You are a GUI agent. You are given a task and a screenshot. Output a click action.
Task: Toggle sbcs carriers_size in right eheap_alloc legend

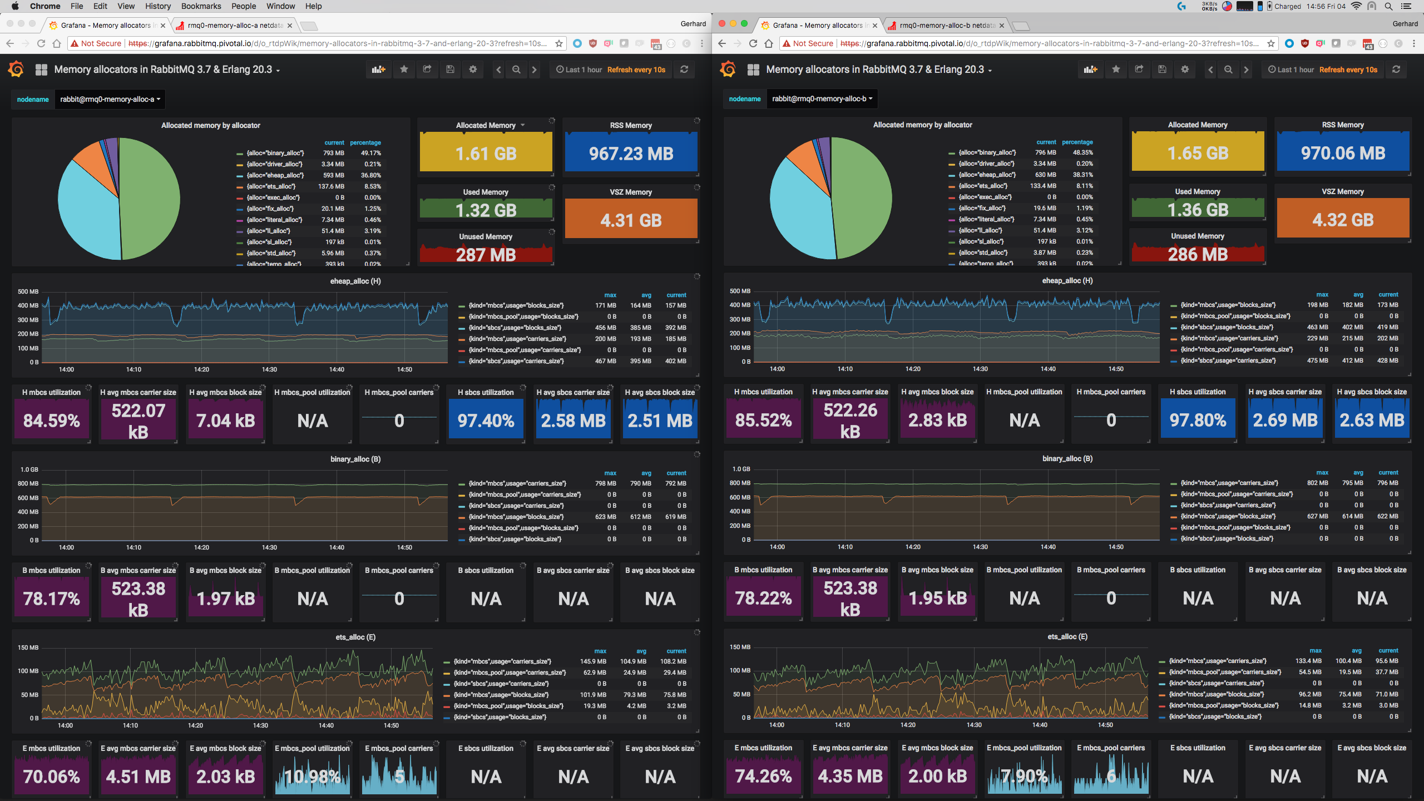(x=1228, y=360)
